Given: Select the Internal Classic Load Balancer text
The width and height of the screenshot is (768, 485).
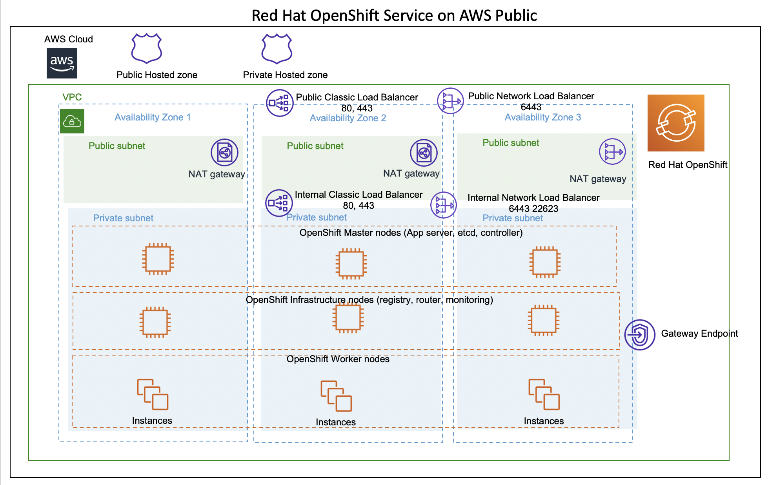Looking at the screenshot, I should click(359, 195).
